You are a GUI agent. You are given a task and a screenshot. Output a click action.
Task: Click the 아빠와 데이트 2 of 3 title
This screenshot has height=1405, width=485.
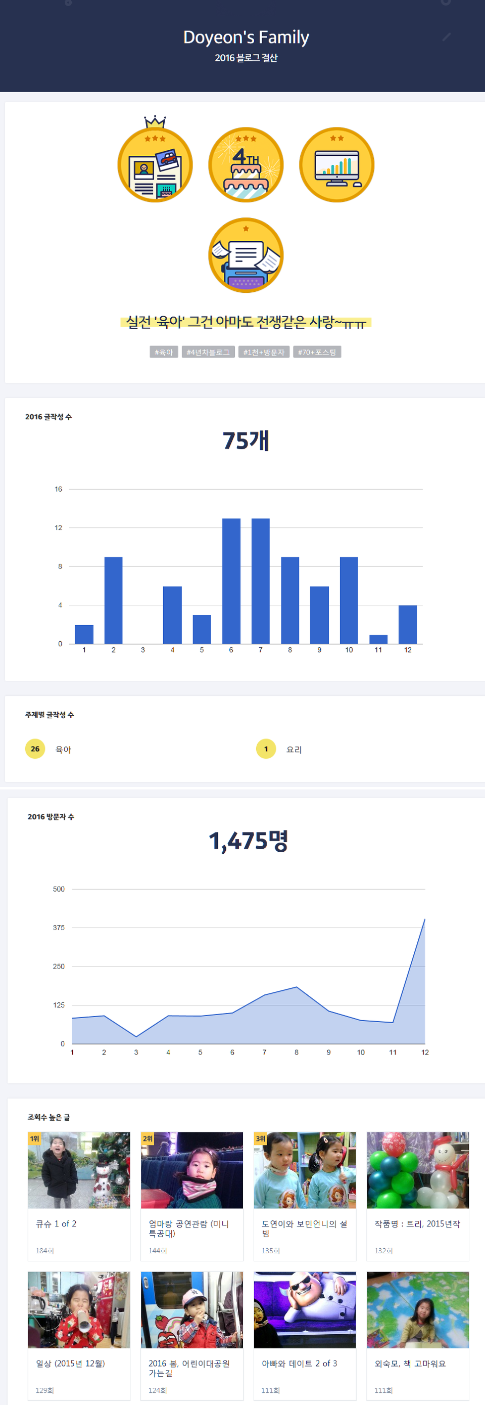tap(299, 1363)
